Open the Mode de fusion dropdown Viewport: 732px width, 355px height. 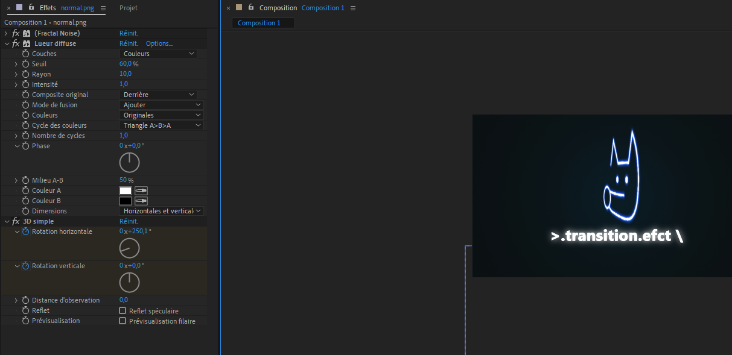tap(161, 105)
